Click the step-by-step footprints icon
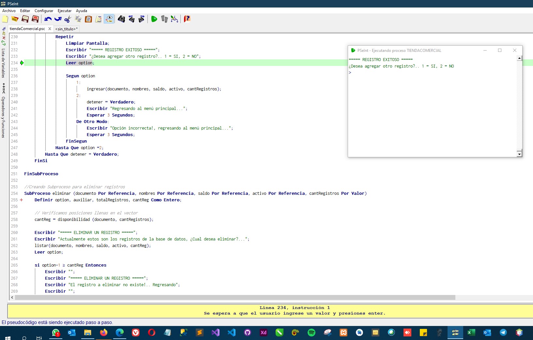This screenshot has width=533, height=340. point(164,19)
